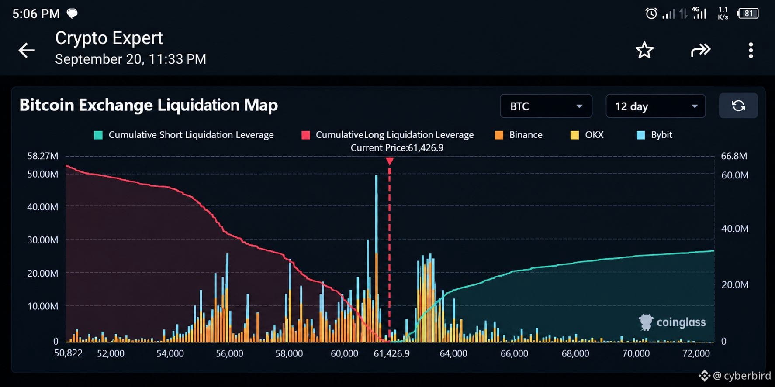
Task: Click the Bybit legend color swatch
Action: pos(640,135)
